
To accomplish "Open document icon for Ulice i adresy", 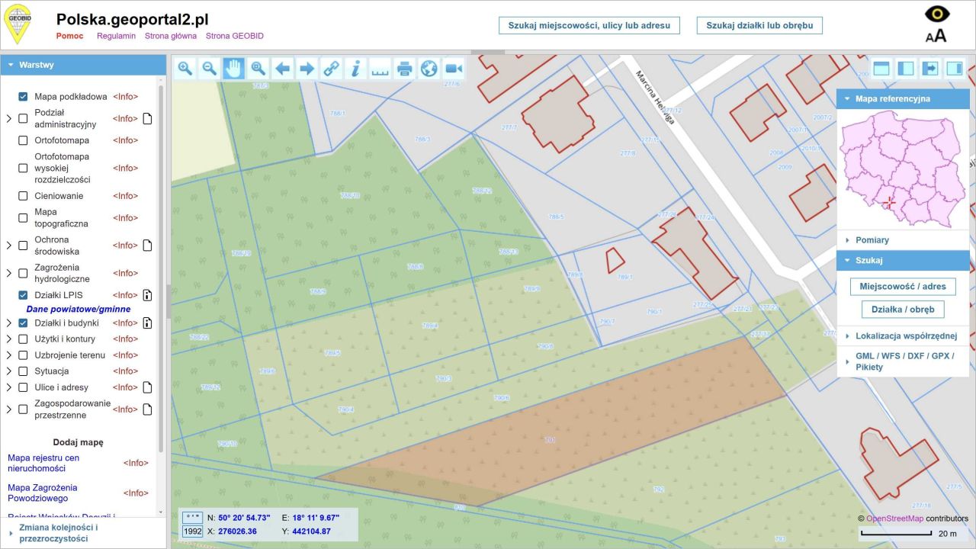I will [148, 387].
